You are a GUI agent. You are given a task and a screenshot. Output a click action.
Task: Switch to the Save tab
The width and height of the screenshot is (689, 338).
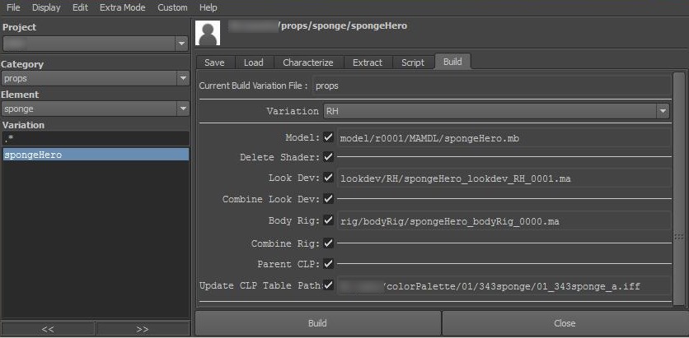point(214,63)
